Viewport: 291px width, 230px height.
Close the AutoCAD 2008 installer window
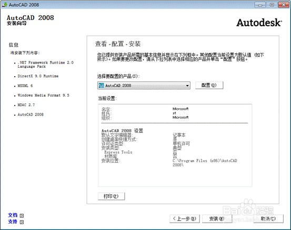tap(284, 5)
